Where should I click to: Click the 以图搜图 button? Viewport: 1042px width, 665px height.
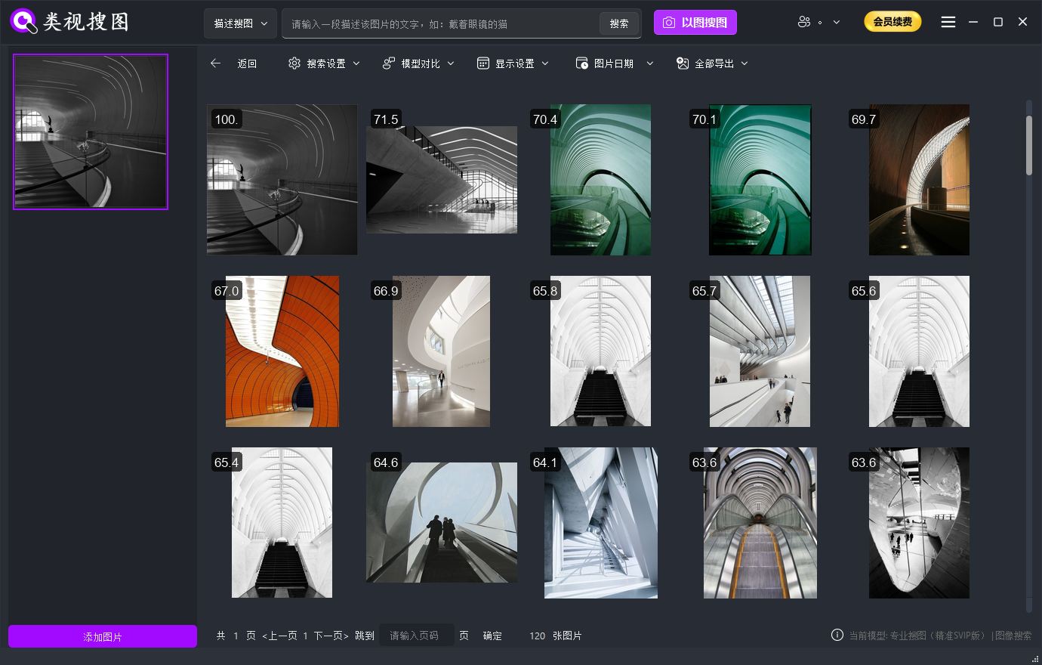(x=695, y=23)
